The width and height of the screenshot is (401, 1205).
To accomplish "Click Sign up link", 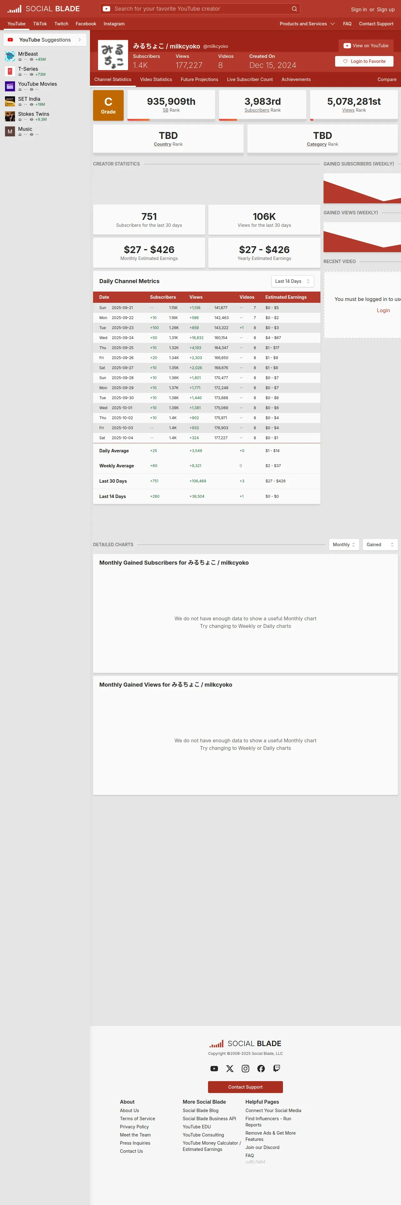I will (386, 9).
